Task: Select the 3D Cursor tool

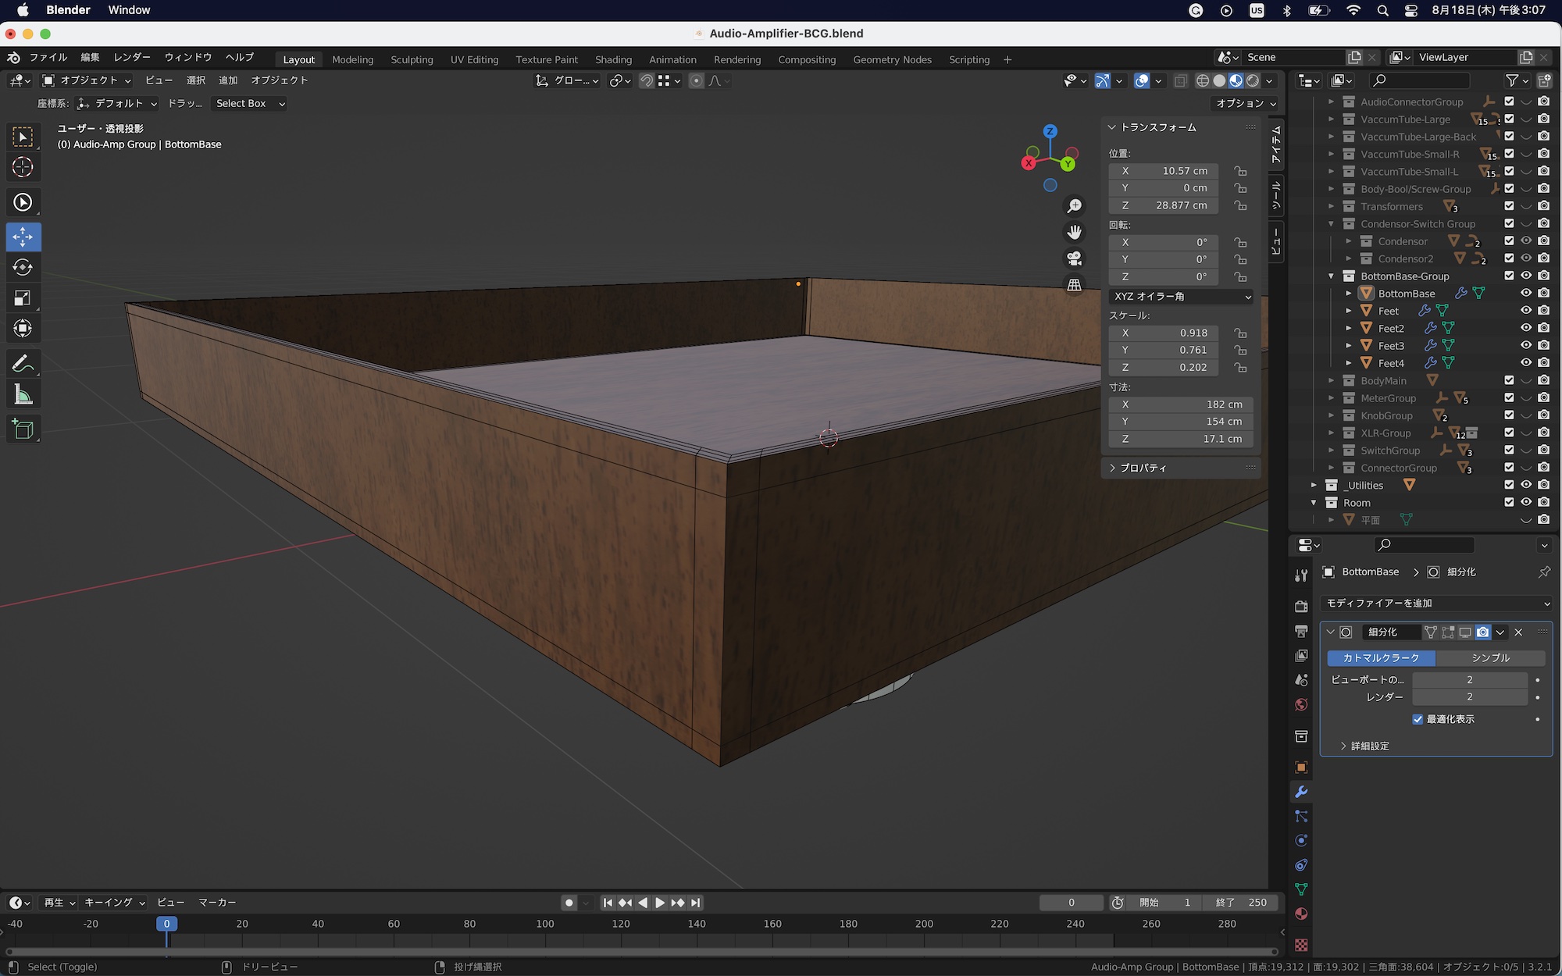Action: click(x=23, y=167)
